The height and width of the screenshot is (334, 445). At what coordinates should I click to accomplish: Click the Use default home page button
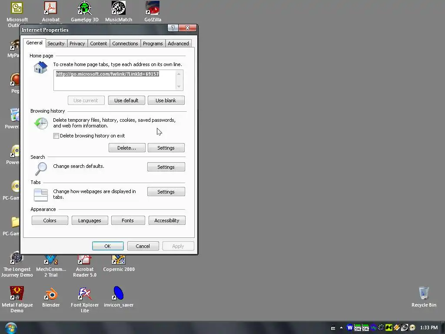tap(126, 100)
